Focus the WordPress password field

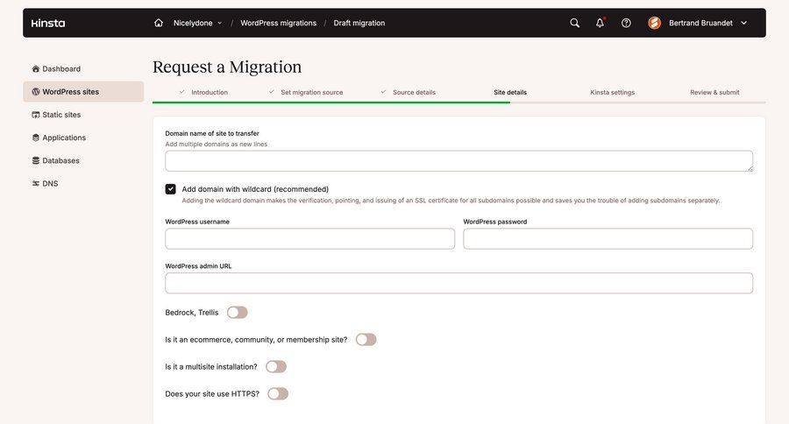click(x=608, y=239)
